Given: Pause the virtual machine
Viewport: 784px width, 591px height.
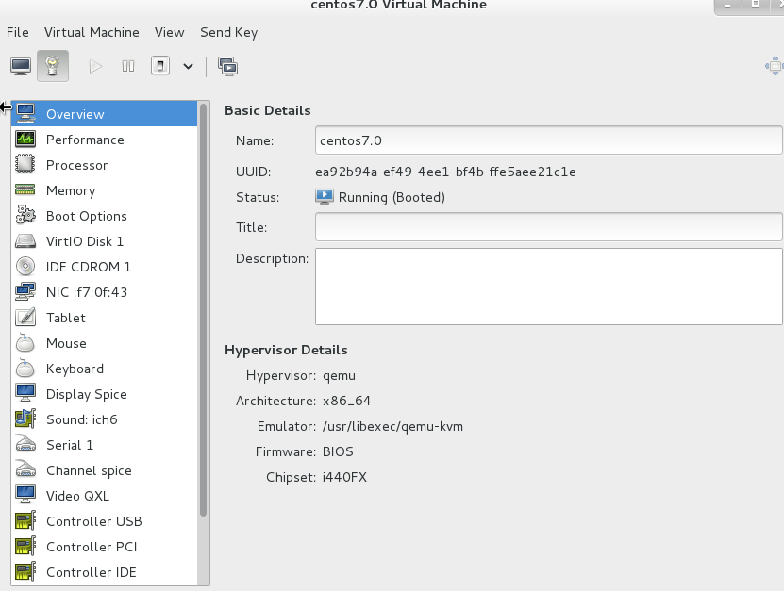Looking at the screenshot, I should 128,66.
